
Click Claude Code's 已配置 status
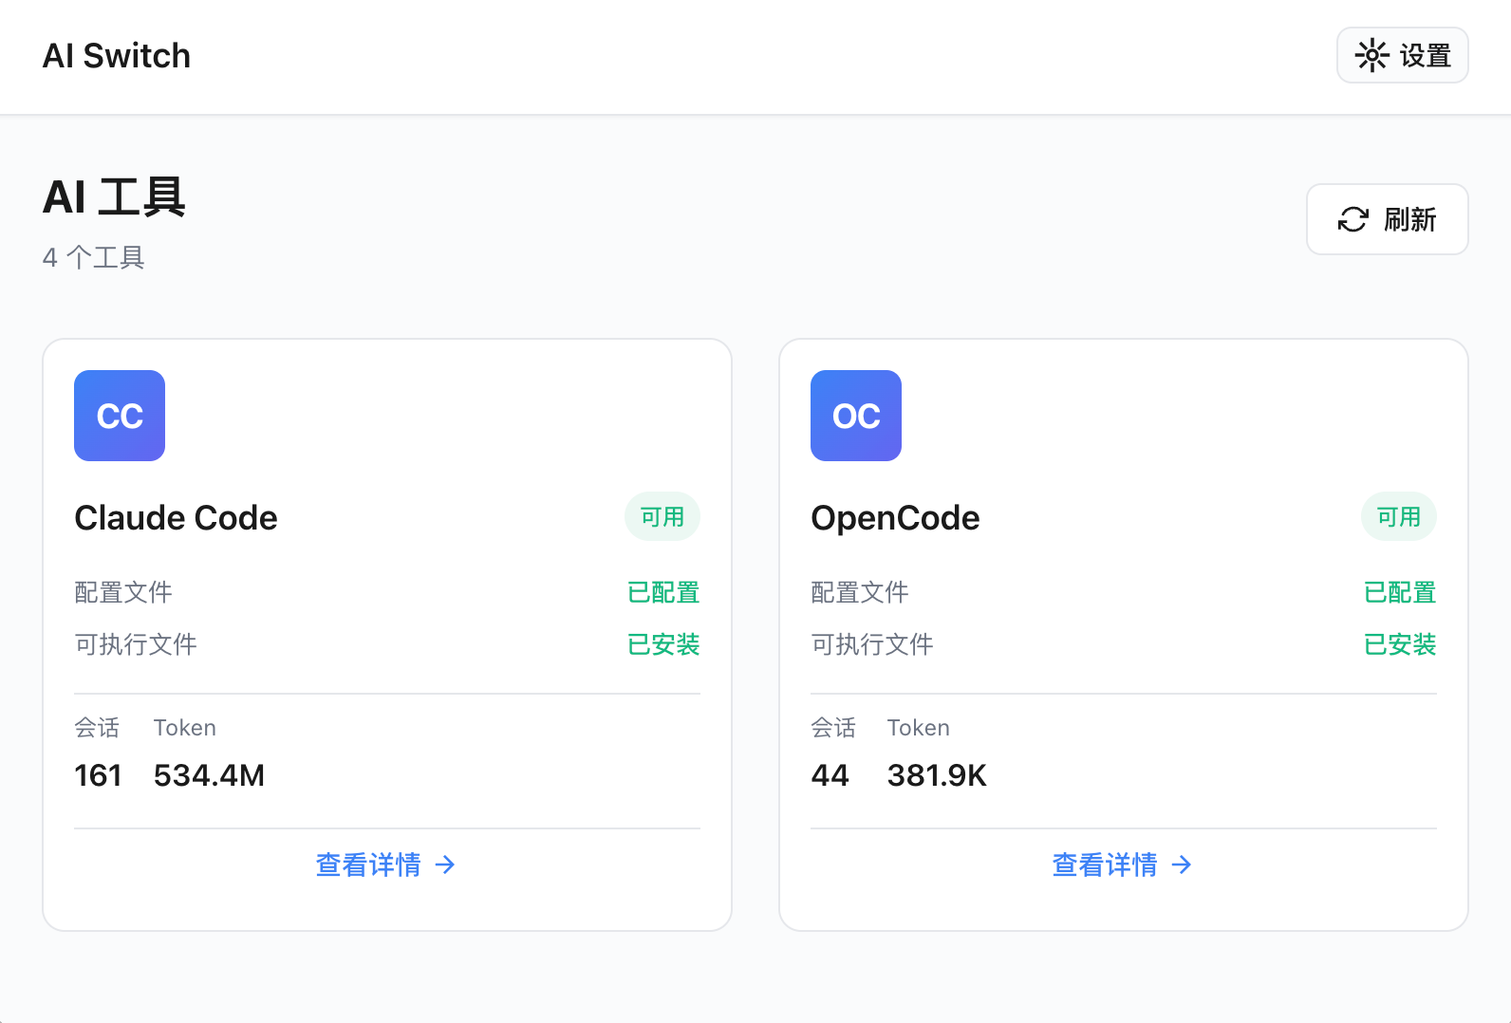(x=663, y=592)
